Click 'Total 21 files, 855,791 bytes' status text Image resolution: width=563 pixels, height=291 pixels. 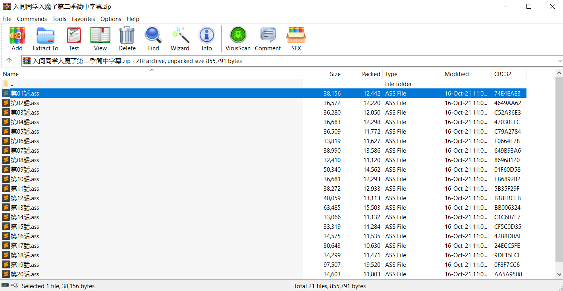click(330, 286)
